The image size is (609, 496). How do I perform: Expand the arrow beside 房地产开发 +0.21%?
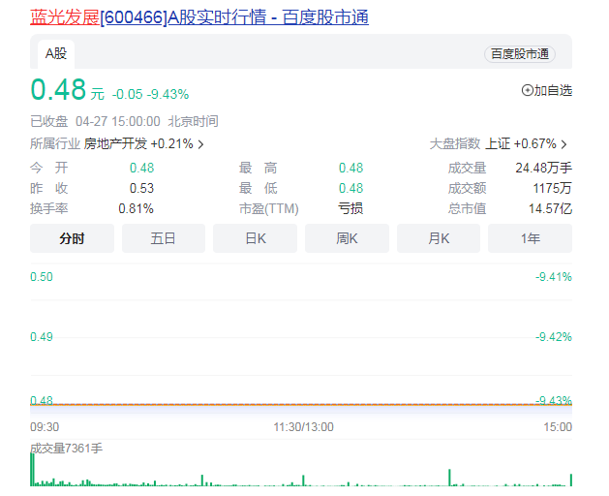[201, 144]
